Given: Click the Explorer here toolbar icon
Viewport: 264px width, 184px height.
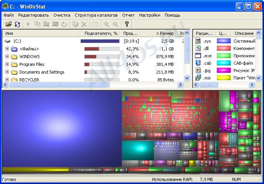Looking at the screenshot, I should [46, 24].
